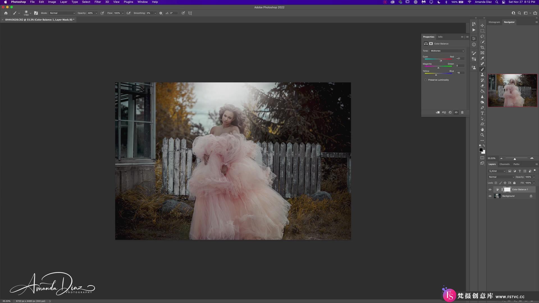539x303 pixels.
Task: Expand the Flow value dropdown
Action: 123,13
